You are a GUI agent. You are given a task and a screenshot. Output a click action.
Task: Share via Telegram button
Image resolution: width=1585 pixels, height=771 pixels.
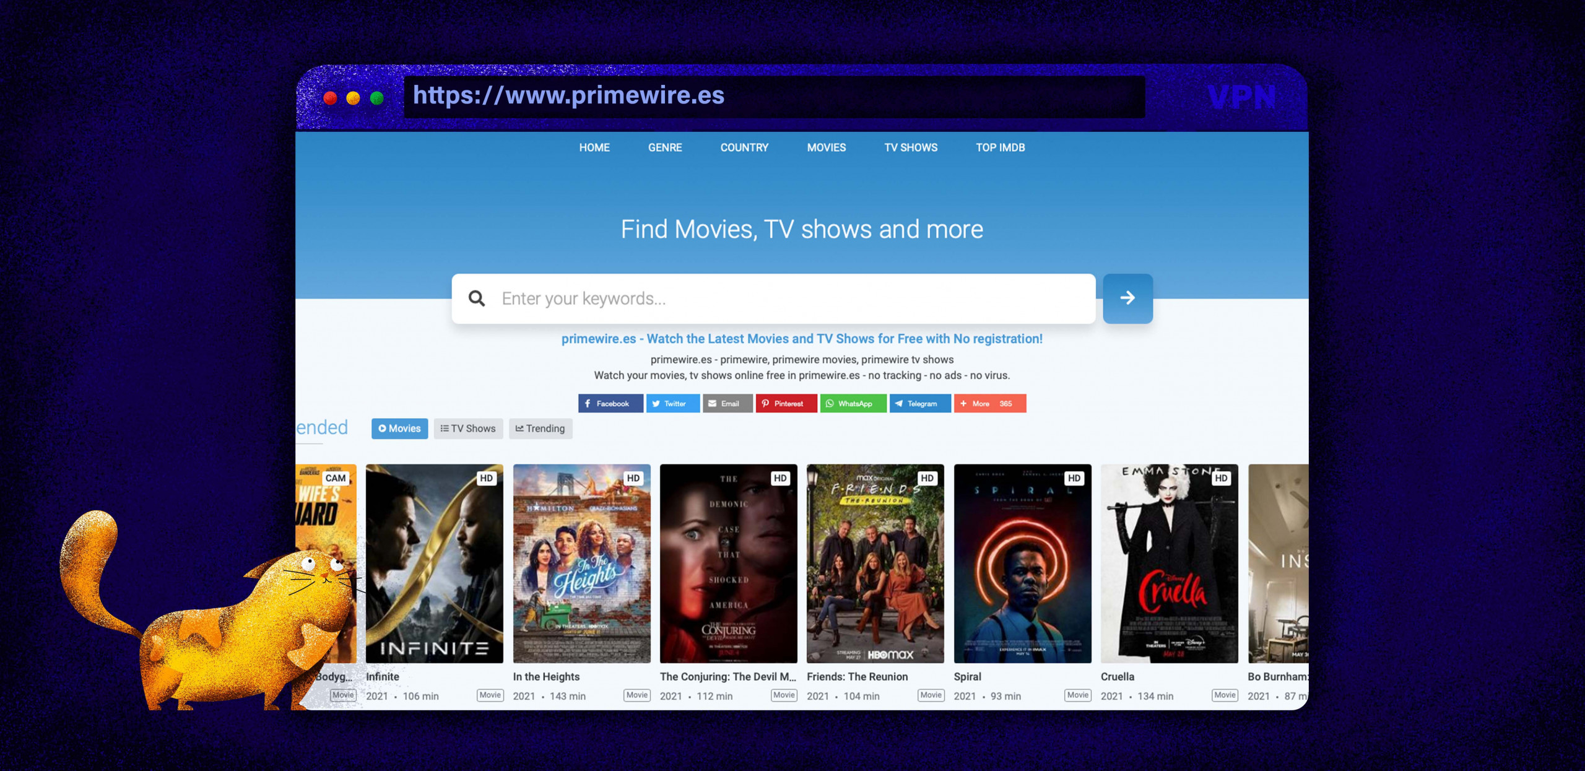pyautogui.click(x=919, y=403)
